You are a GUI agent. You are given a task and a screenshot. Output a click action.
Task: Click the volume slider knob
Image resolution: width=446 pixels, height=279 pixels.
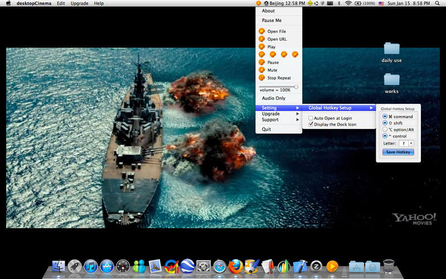pos(296,86)
